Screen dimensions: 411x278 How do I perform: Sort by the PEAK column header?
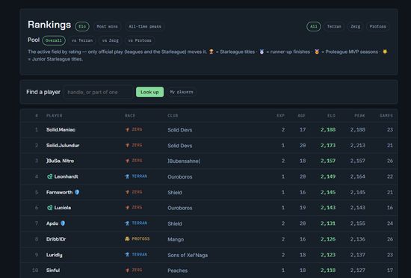click(359, 116)
